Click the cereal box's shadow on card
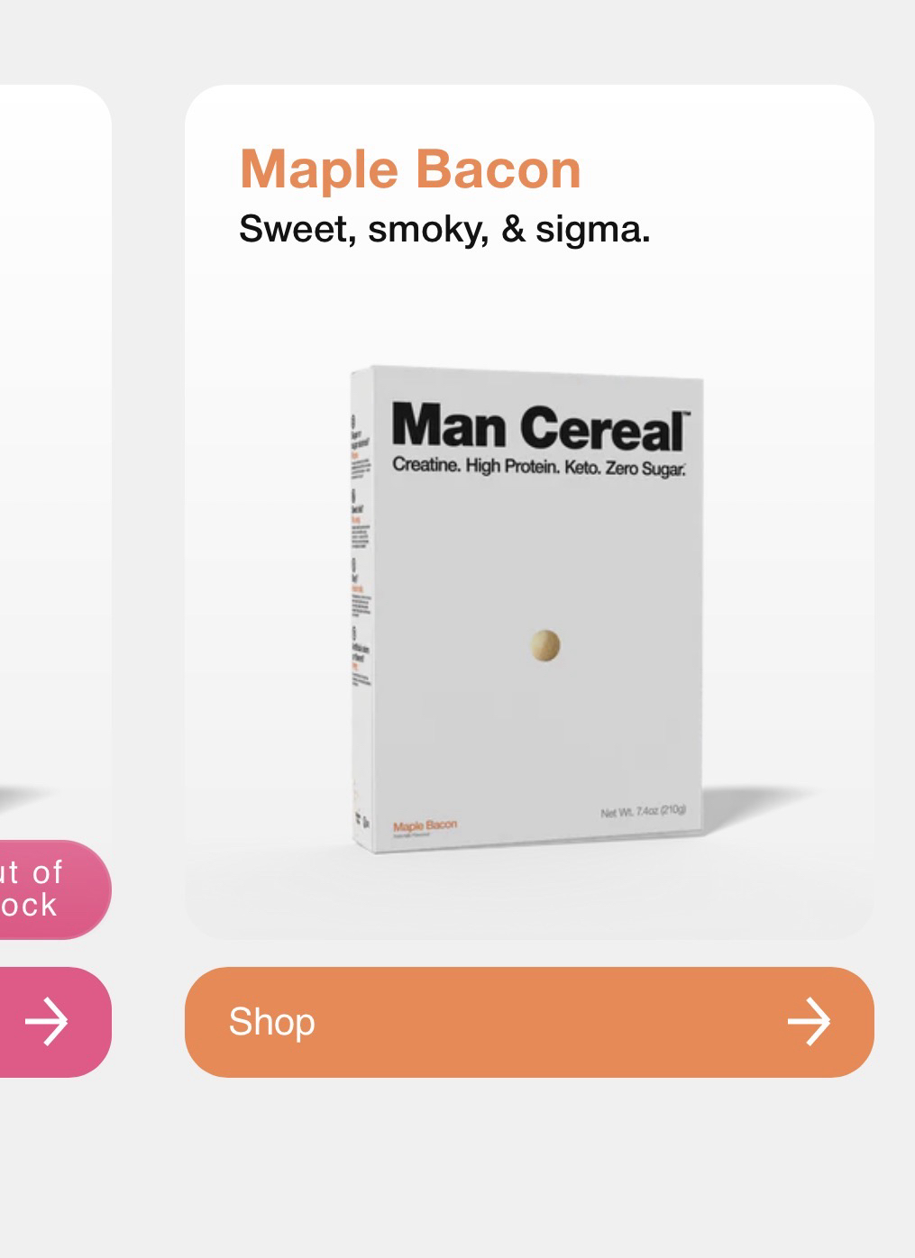This screenshot has height=1258, width=915. 762,798
